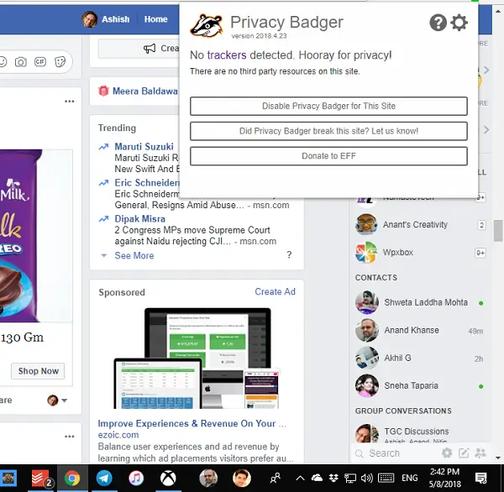Open Meera Baldawa birthday link
Screen dimensions: 504x492
[145, 92]
